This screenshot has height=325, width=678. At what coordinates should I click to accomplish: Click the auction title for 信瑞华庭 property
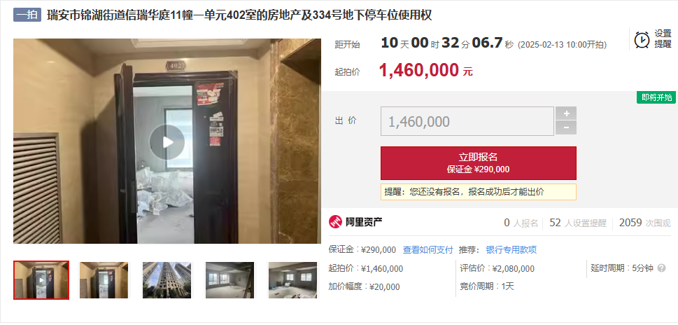click(239, 15)
